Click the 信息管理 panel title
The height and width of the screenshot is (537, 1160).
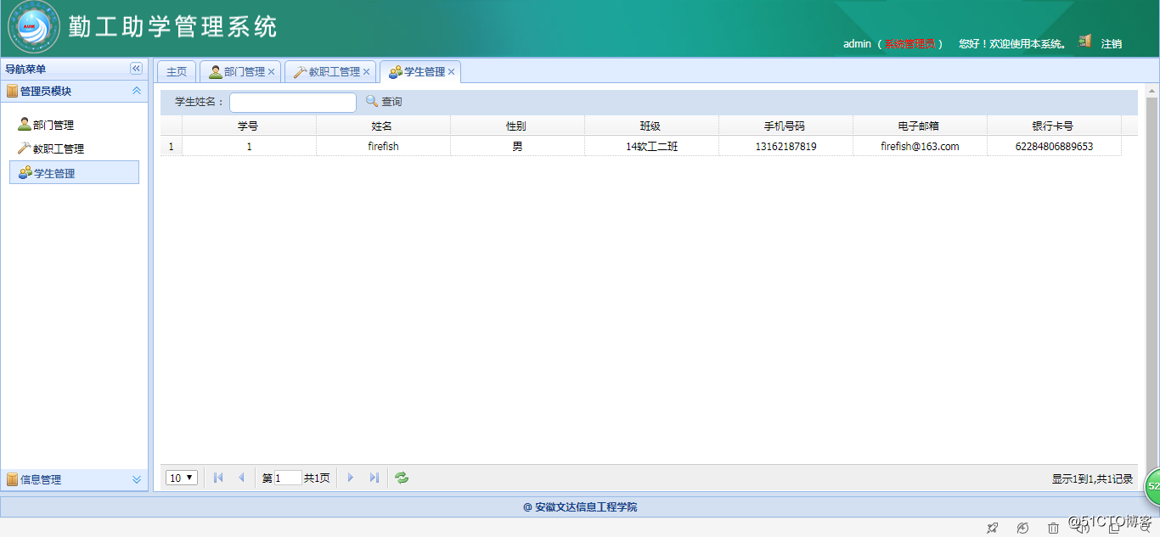click(40, 479)
